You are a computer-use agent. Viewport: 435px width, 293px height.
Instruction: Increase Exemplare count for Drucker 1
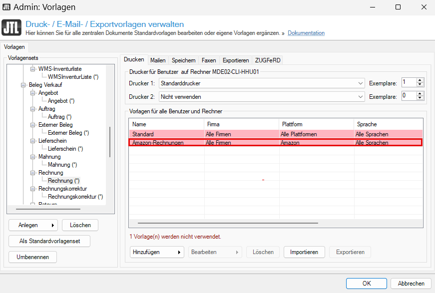click(420, 80)
